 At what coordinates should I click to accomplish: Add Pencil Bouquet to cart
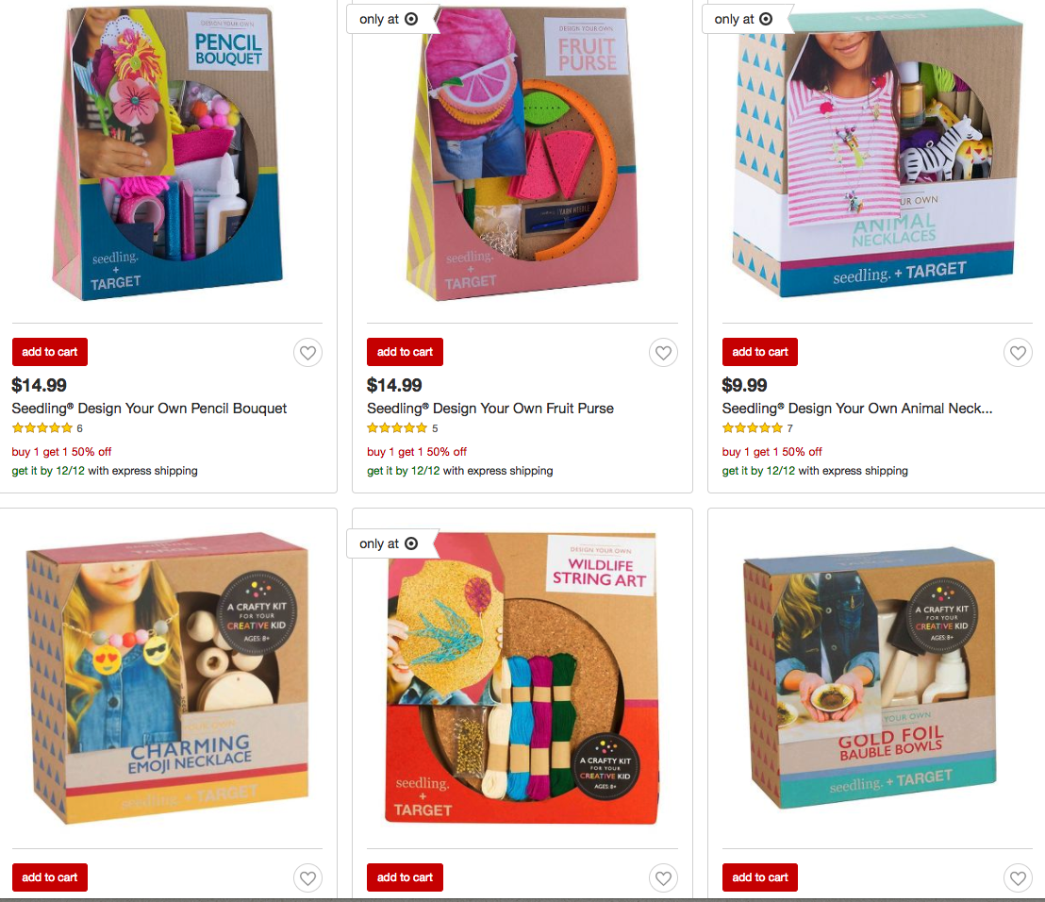click(x=50, y=352)
